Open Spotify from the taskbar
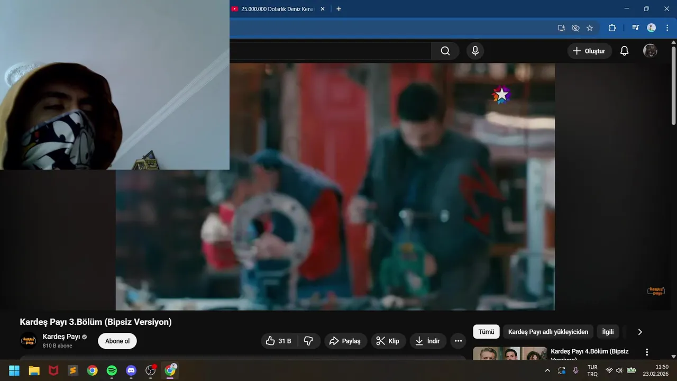Viewport: 677px width, 381px height. pyautogui.click(x=112, y=370)
